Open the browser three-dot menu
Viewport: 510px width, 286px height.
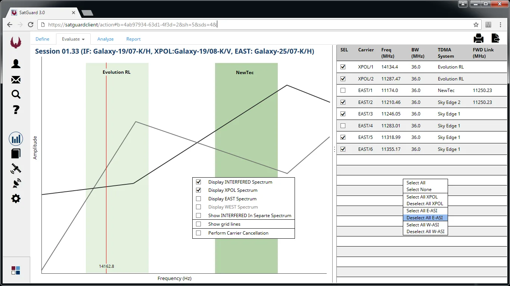pos(501,25)
